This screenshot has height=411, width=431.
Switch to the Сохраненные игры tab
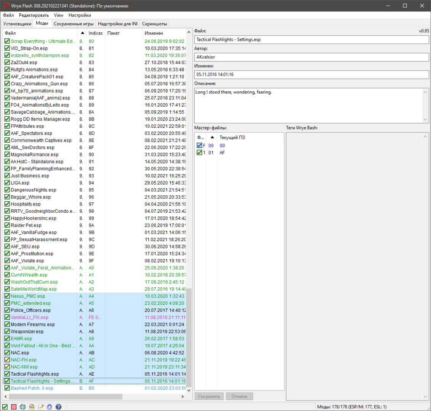74,24
